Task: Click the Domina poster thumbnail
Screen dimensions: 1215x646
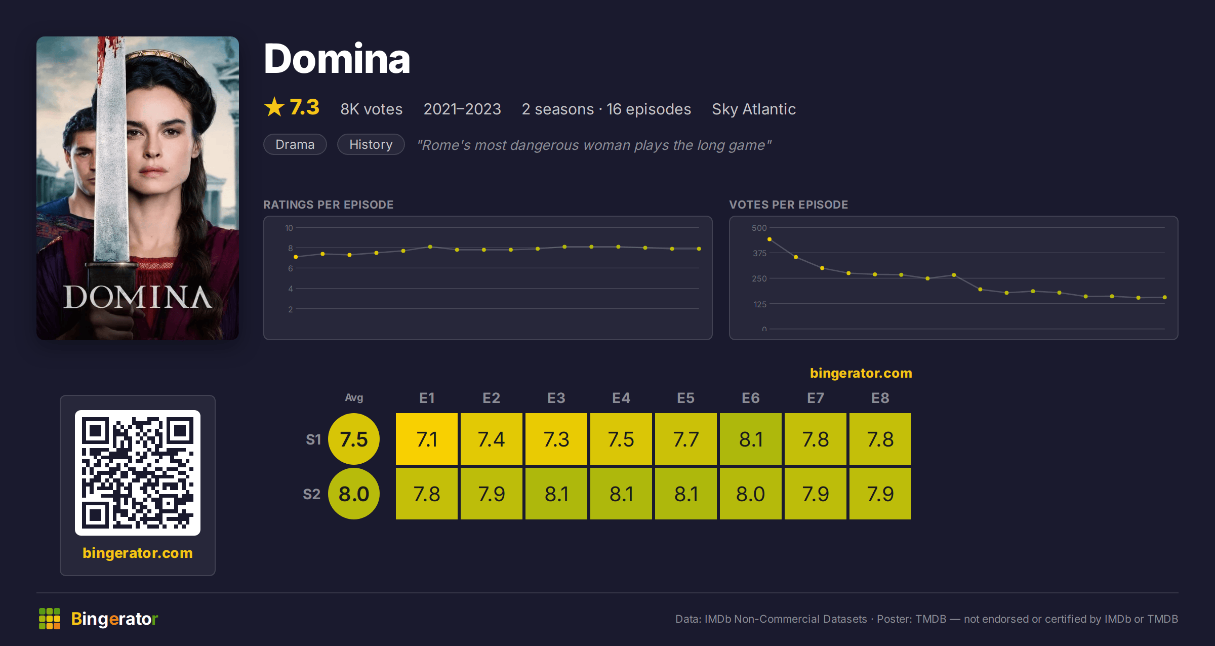Action: [x=138, y=188]
